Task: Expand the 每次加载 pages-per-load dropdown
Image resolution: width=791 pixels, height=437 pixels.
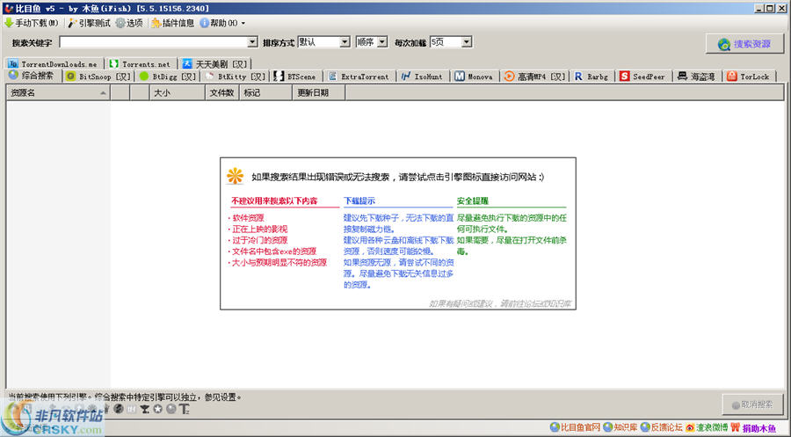Action: click(x=466, y=42)
